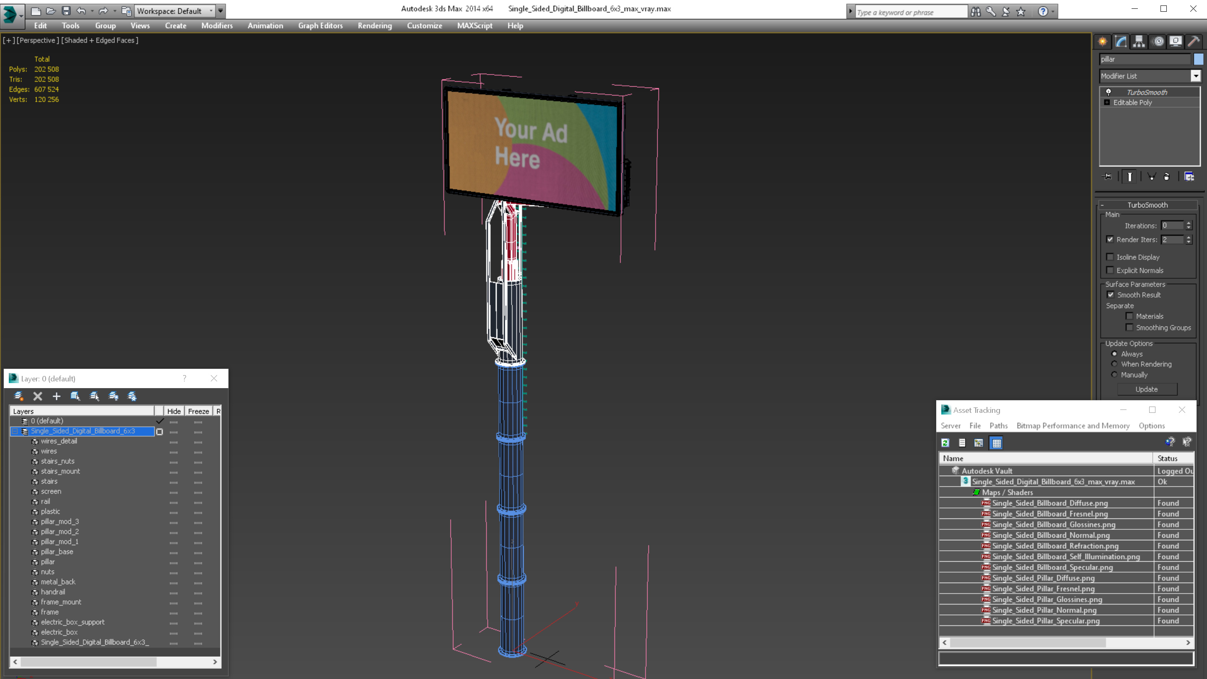This screenshot has height=679, width=1207.
Task: Select the When Rendering radio button
Action: coord(1115,364)
